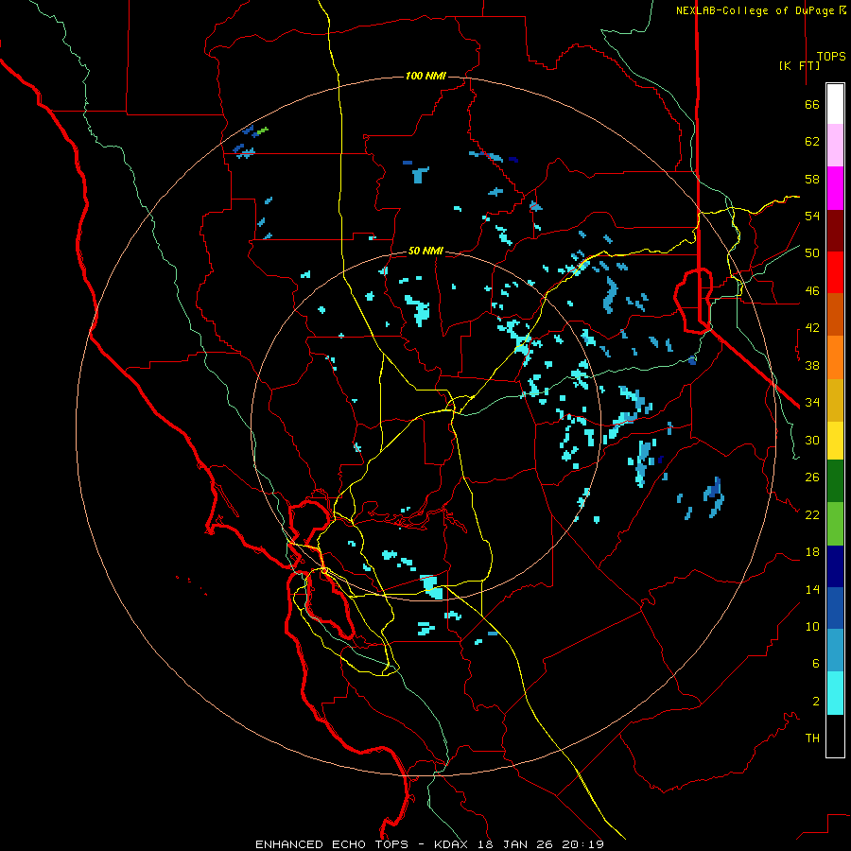Click the navy blue legend swatch
The width and height of the screenshot is (851, 851).
click(835, 566)
